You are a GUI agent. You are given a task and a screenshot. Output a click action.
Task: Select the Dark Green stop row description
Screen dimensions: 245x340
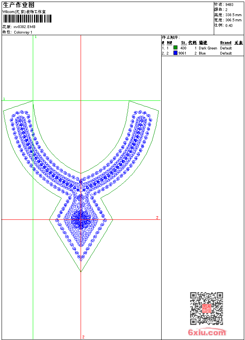208,48
